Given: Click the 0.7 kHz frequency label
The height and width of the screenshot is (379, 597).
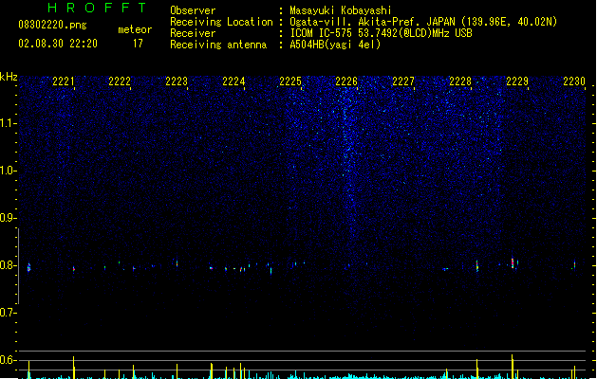Looking at the screenshot, I should coord(8,313).
